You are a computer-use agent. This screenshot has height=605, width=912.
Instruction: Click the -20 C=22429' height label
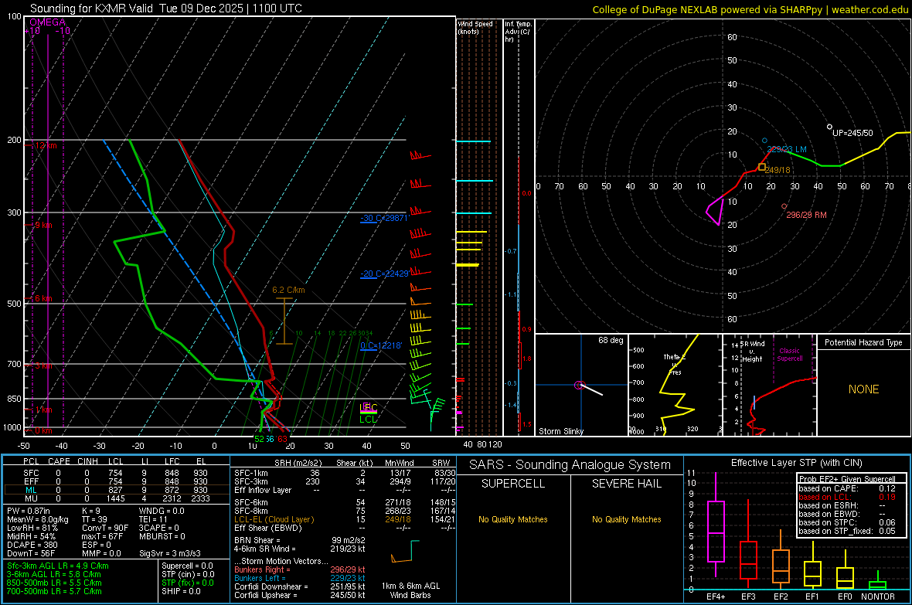pyautogui.click(x=384, y=274)
